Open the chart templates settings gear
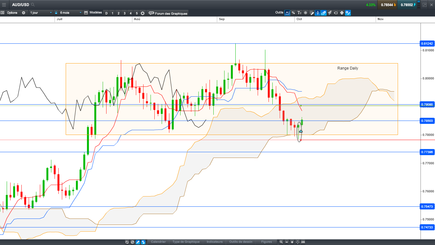435x245 pixels. [x=143, y=13]
